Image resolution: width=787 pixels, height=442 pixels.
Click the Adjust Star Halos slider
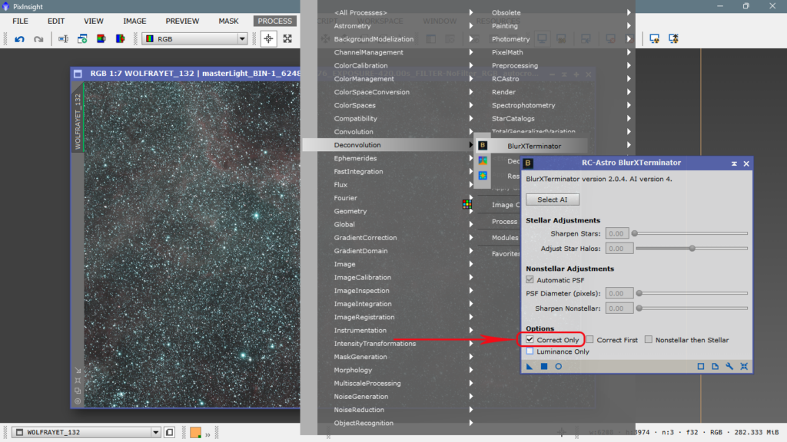691,249
